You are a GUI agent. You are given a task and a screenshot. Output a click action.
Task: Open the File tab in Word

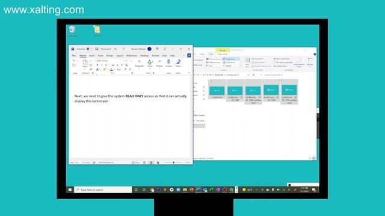pos(73,56)
